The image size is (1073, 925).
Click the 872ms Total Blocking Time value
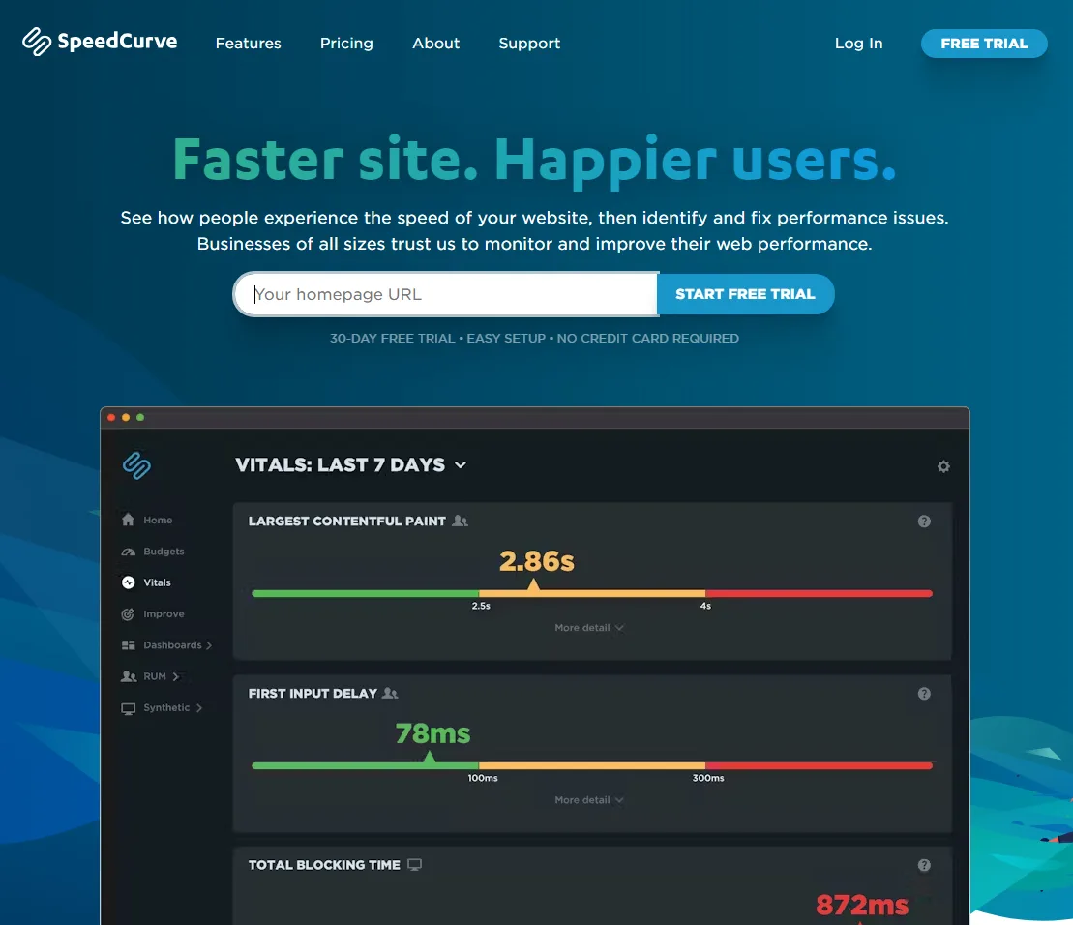pos(862,905)
